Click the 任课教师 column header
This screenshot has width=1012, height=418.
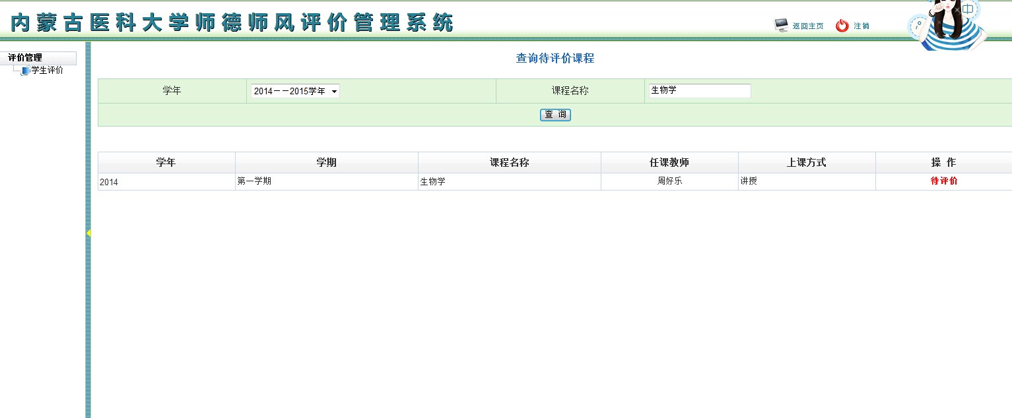(x=669, y=163)
